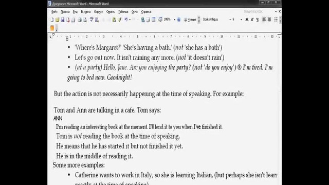Toggle Bold (Ж) formatting
The image size is (329, 185).
click(247, 20)
